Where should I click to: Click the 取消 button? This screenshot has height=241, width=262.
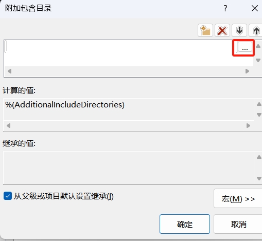[x=238, y=224]
